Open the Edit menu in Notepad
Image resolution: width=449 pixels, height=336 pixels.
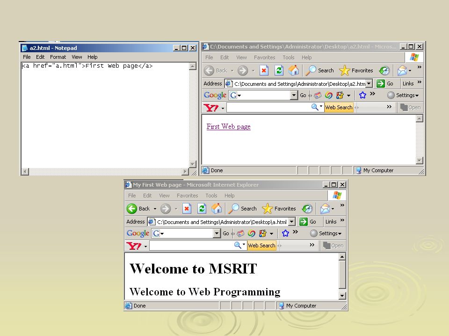click(40, 57)
